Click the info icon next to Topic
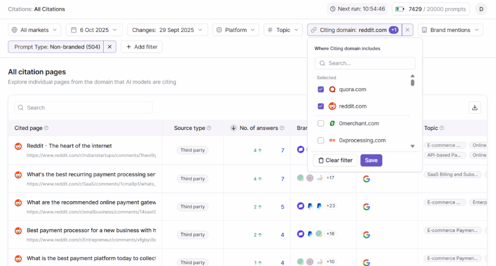496x266 pixels. tap(442, 128)
